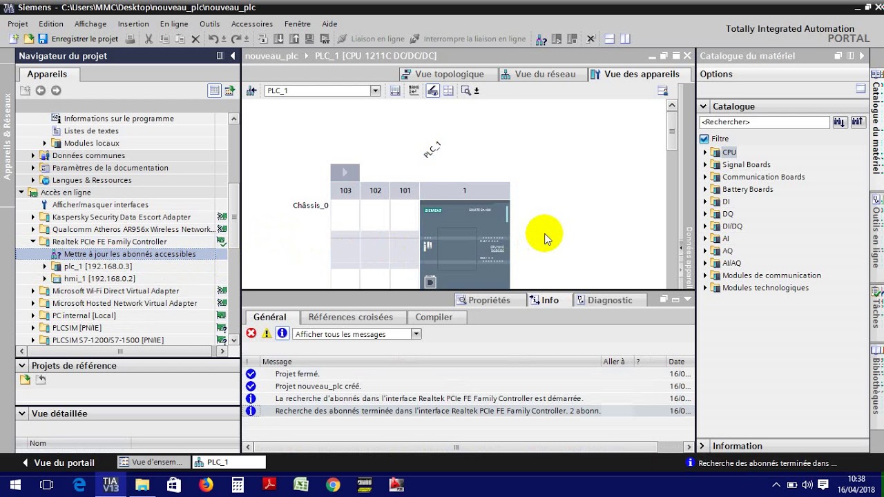The image size is (884, 497).
Task: Expand the Communication Boards folder
Action: pos(706,177)
